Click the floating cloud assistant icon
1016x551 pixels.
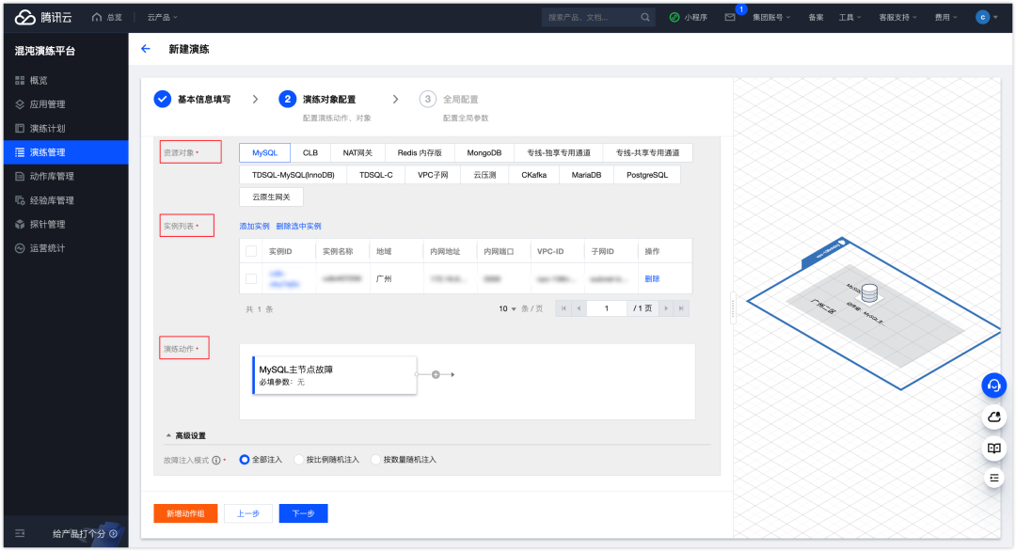994,417
